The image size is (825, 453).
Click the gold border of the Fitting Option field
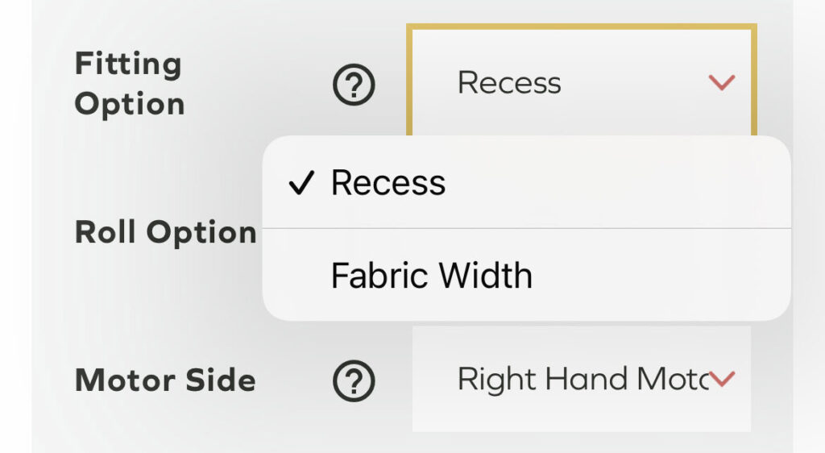[580, 28]
